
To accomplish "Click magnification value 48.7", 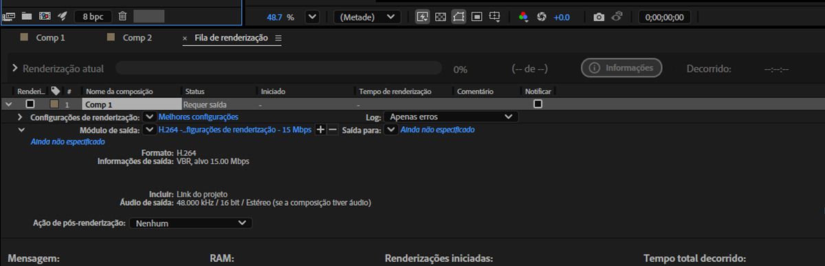I will click(x=274, y=17).
